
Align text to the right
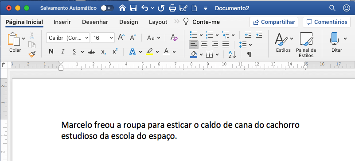click(215, 45)
